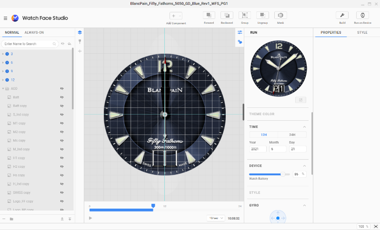Open the PROPERTIES tab
This screenshot has height=230, width=380.
click(x=331, y=32)
